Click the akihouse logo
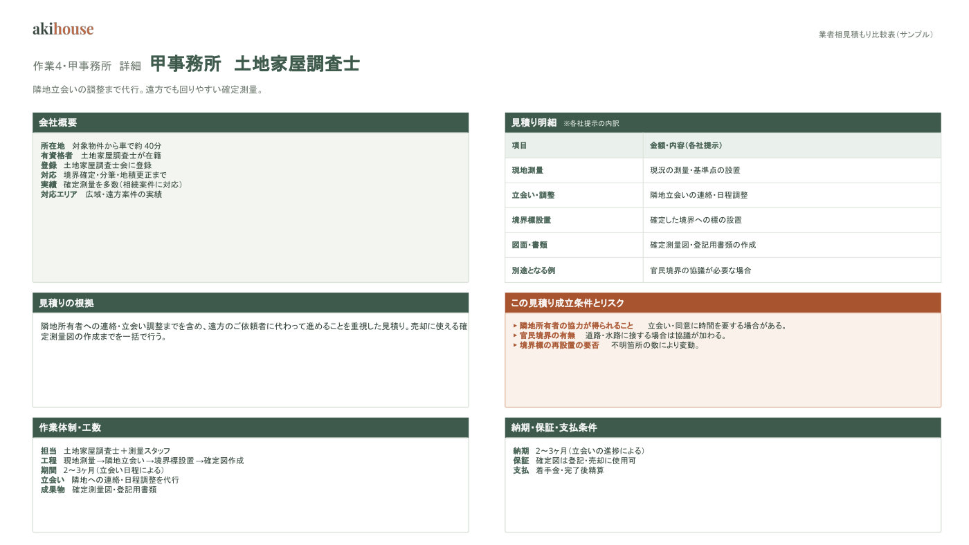Image resolution: width=969 pixels, height=545 pixels. click(63, 29)
